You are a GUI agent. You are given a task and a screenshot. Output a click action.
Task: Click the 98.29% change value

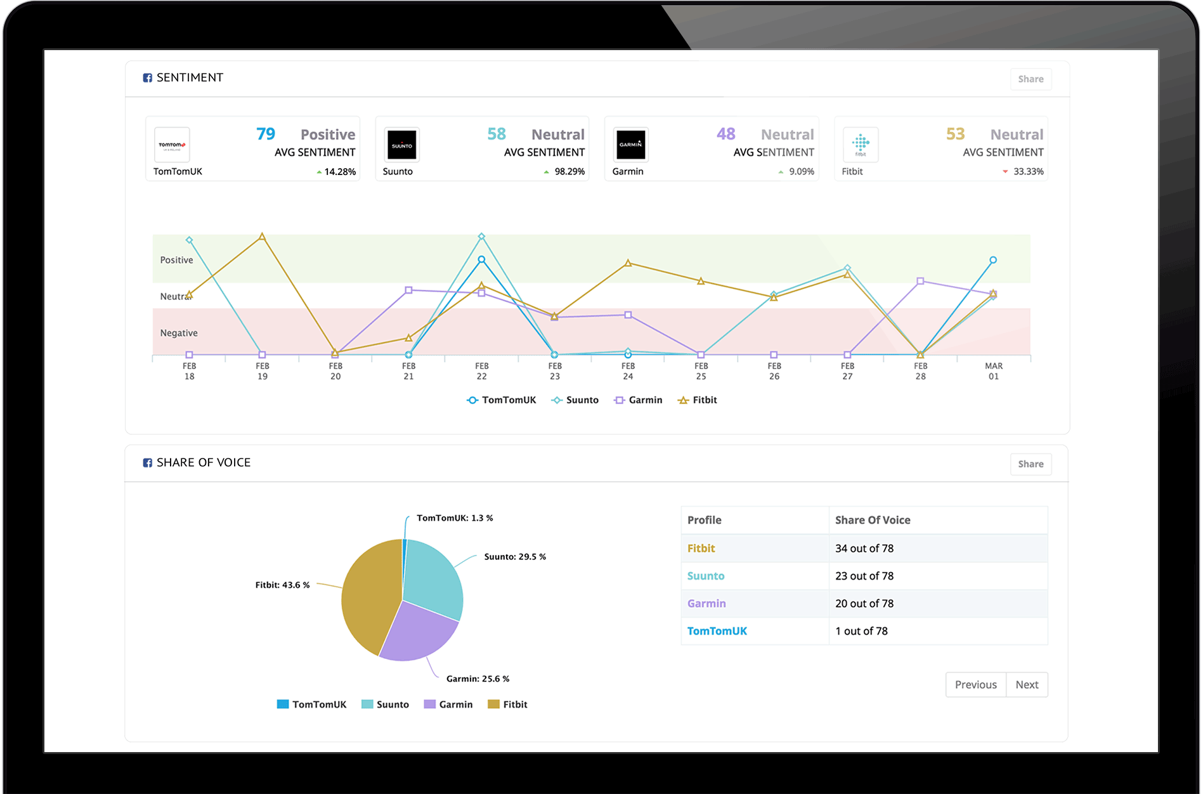coord(569,172)
